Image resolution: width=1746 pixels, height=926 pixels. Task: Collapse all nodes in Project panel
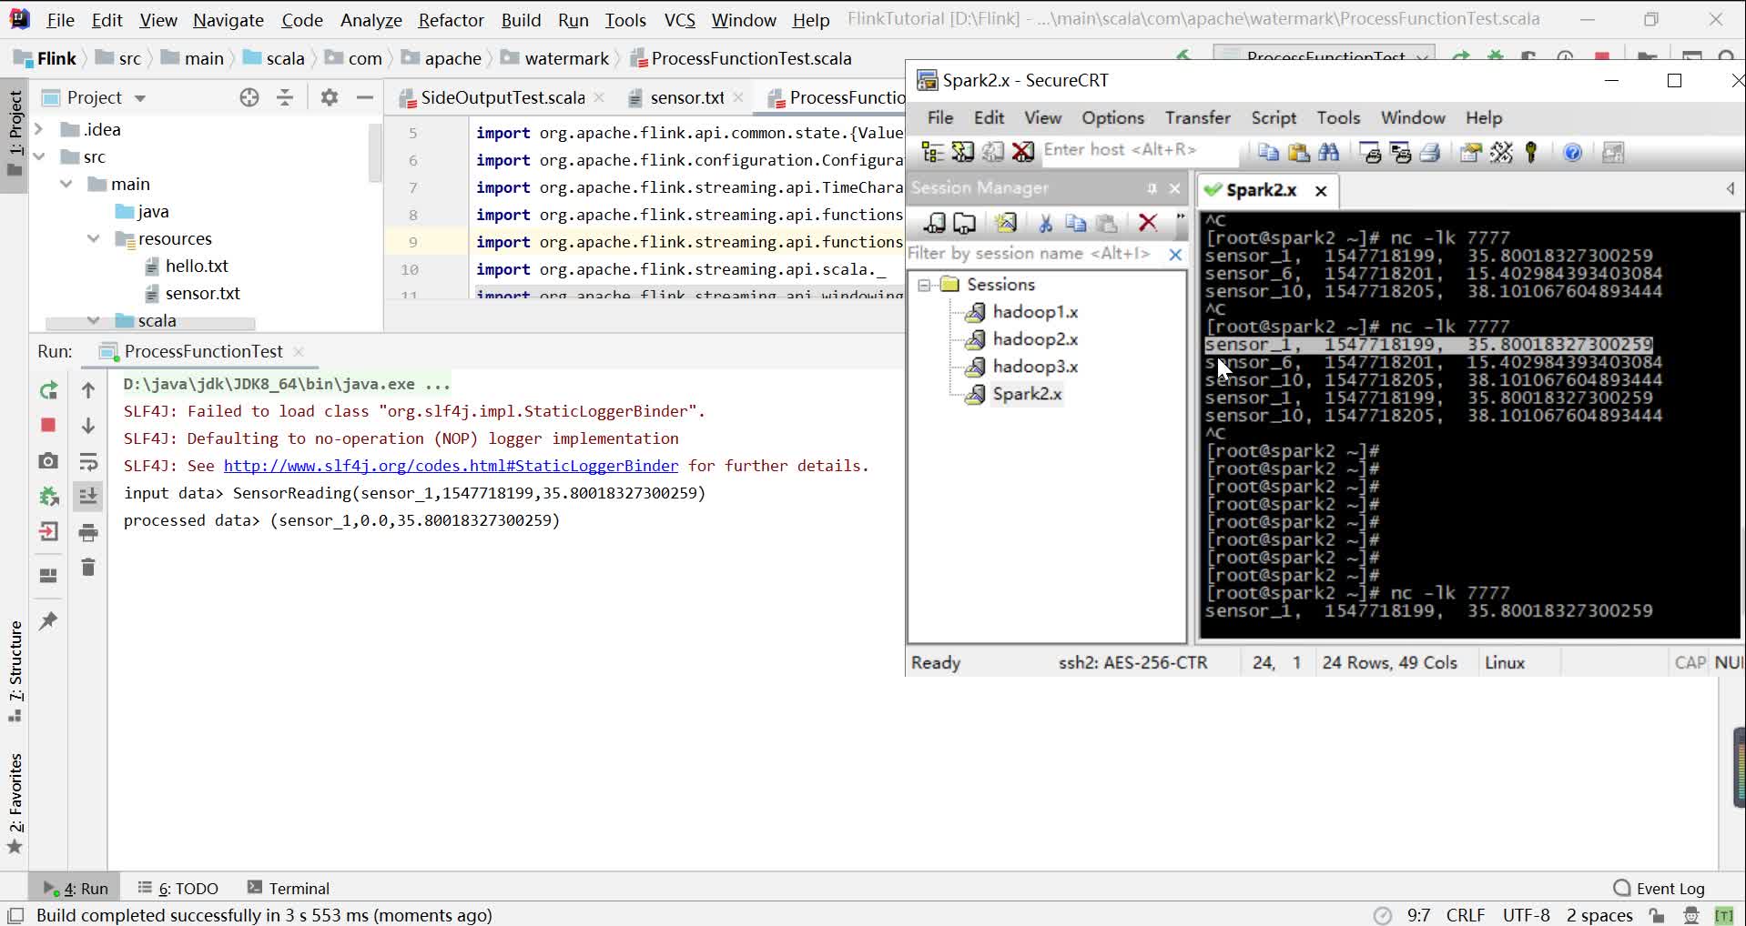[285, 97]
